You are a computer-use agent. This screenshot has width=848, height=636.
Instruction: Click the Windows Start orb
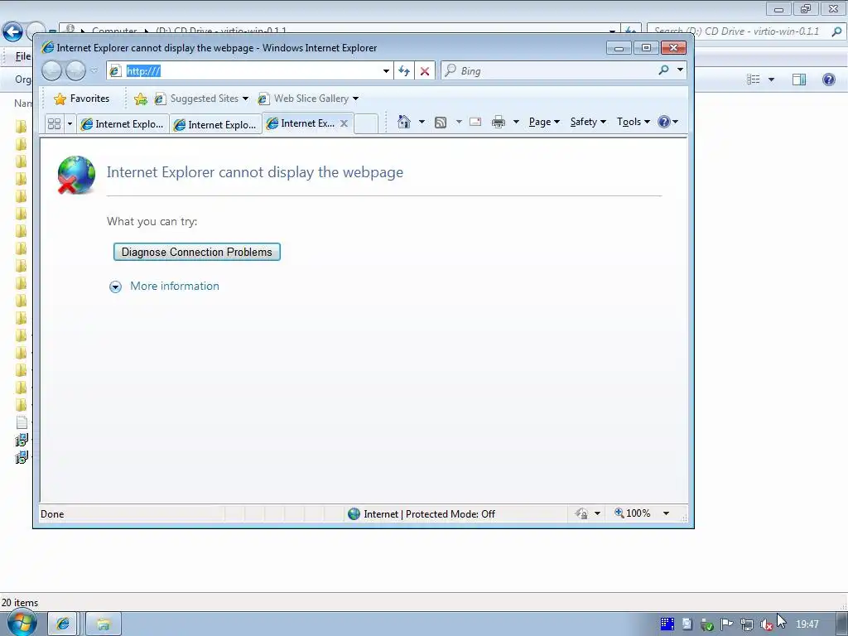coord(21,624)
